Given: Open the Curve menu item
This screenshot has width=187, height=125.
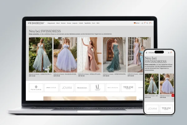Looking at the screenshot, I should [x=93, y=23].
